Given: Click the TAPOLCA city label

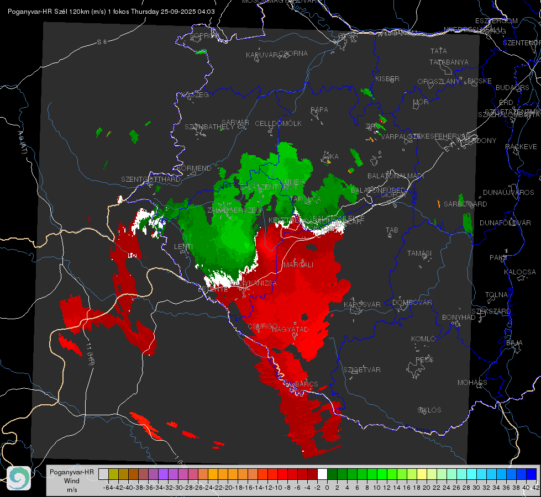Looking at the screenshot, I should tap(306, 199).
